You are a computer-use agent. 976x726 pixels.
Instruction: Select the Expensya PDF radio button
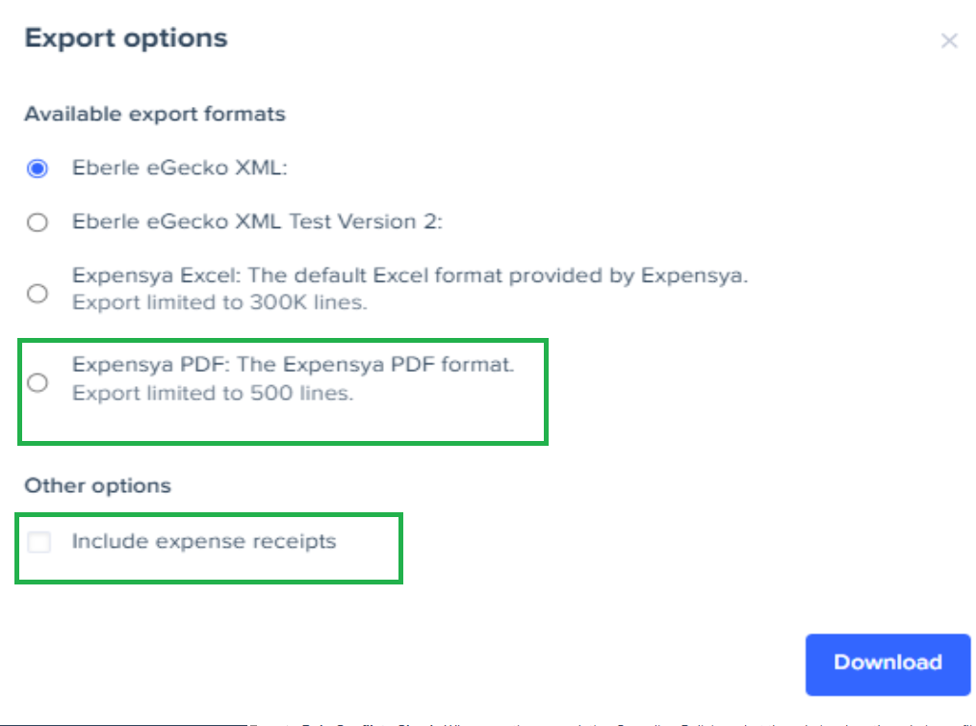38,382
